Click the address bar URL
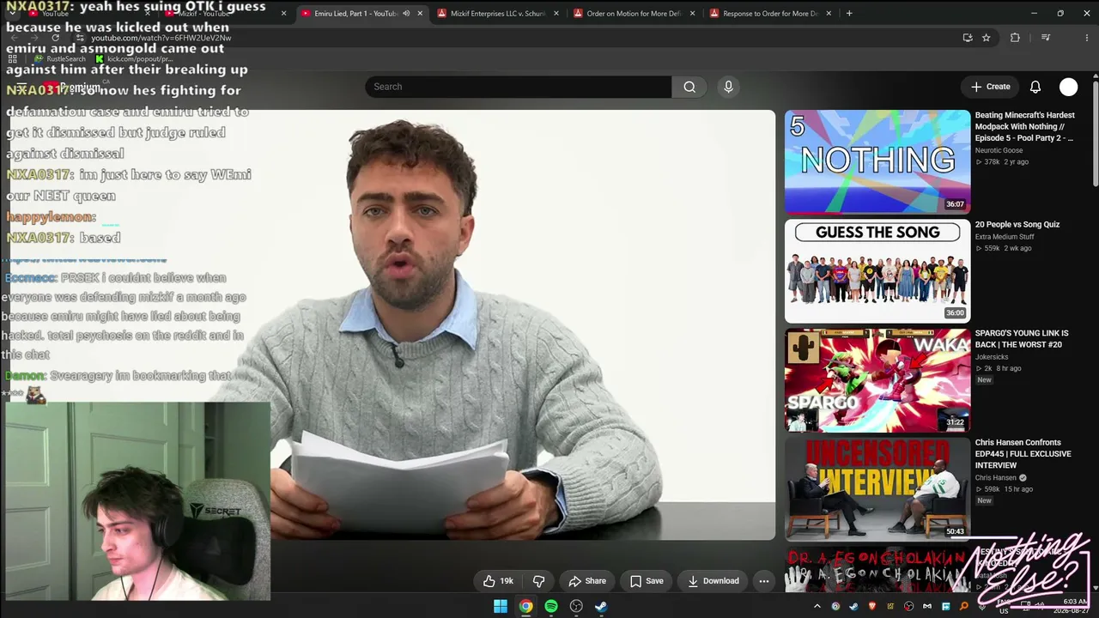1099x618 pixels. pos(161,38)
